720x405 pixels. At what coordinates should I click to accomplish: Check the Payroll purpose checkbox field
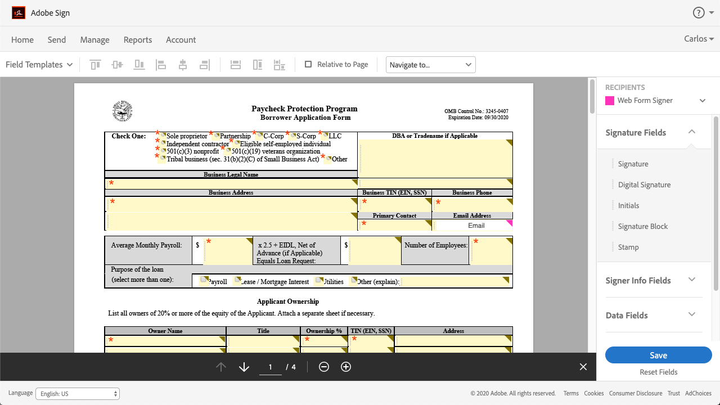tap(204, 280)
